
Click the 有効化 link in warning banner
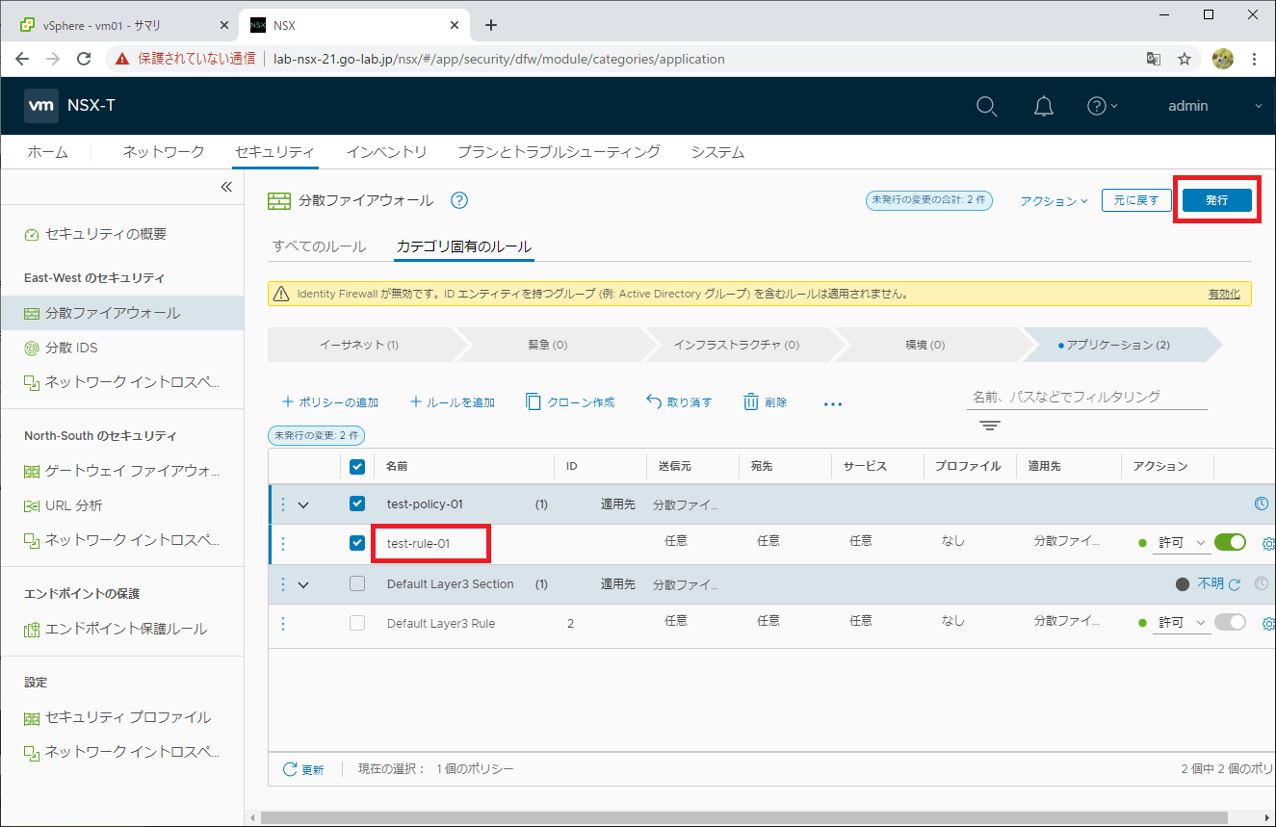pyautogui.click(x=1223, y=294)
